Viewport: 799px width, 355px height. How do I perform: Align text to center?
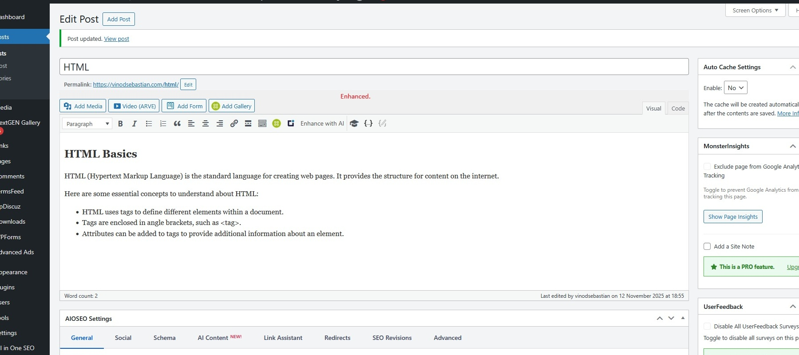tap(206, 124)
